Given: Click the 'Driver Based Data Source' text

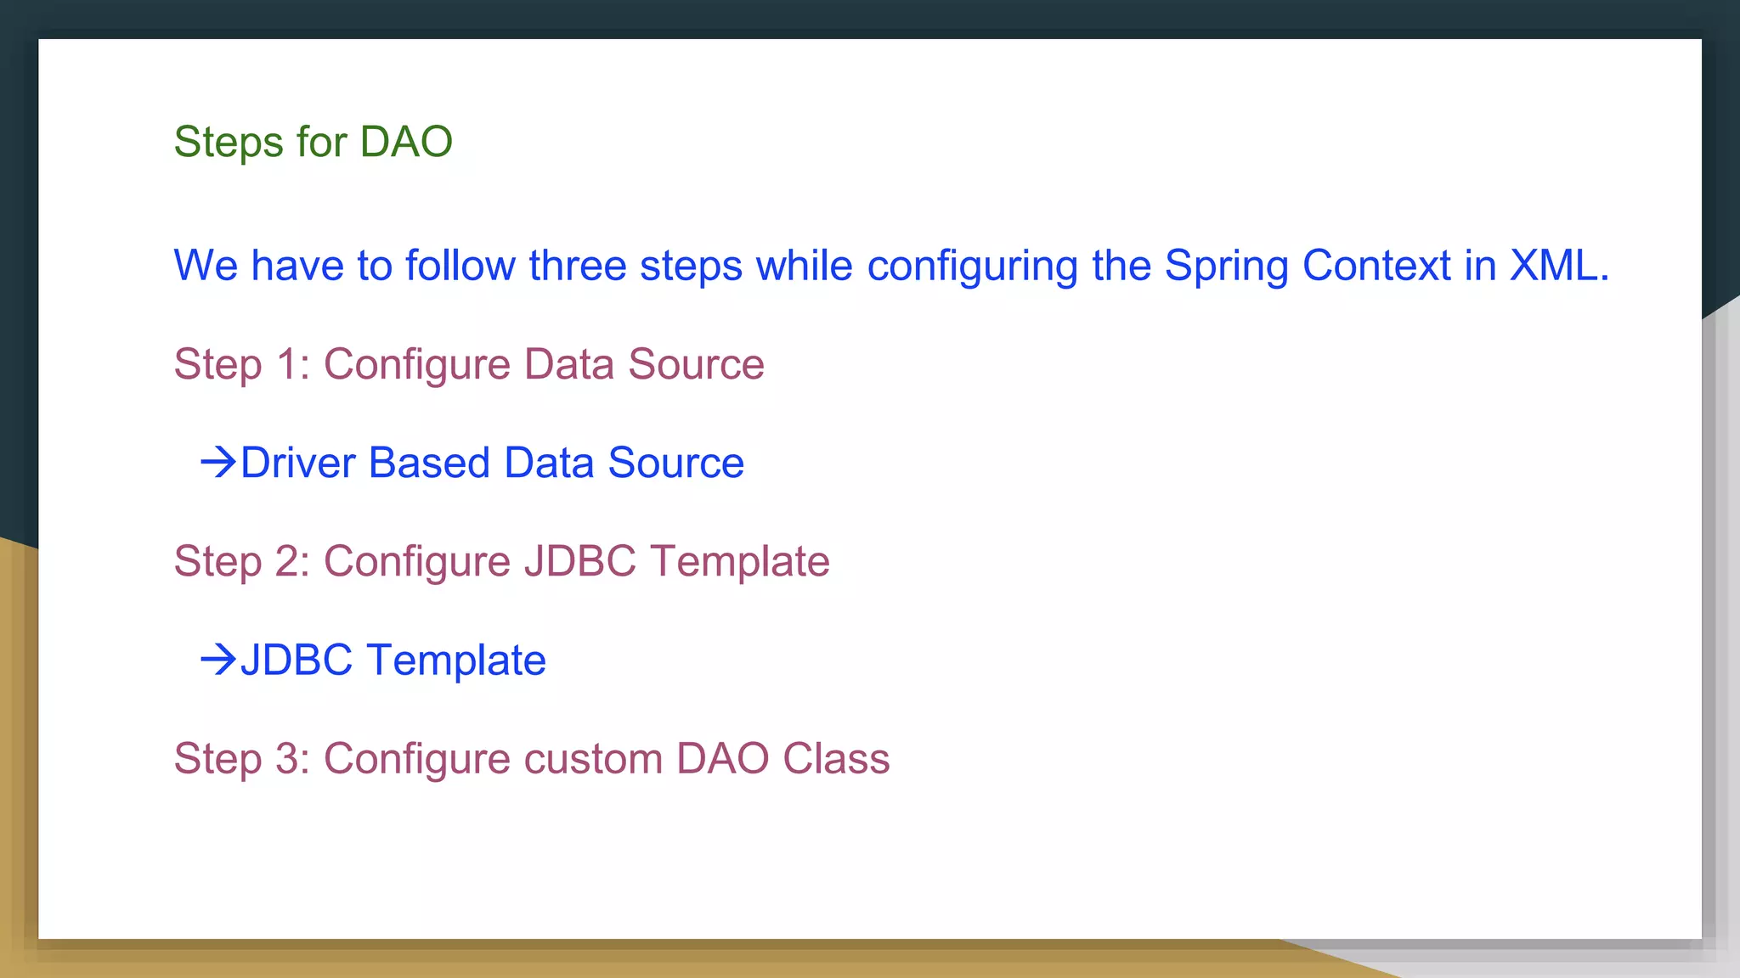Looking at the screenshot, I should pos(492,463).
